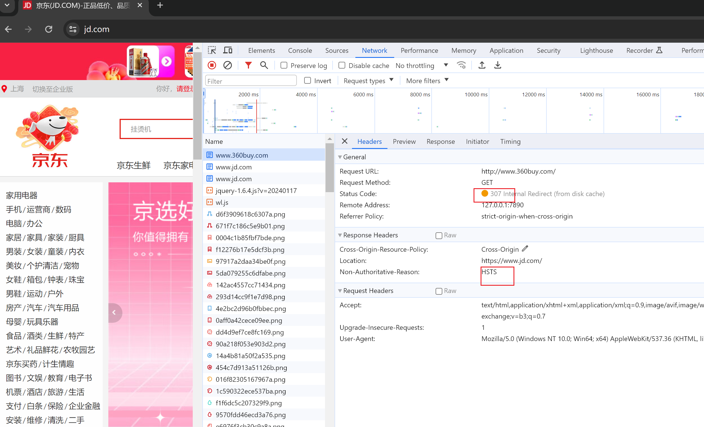Open network conditions wifi icon

tap(461, 65)
